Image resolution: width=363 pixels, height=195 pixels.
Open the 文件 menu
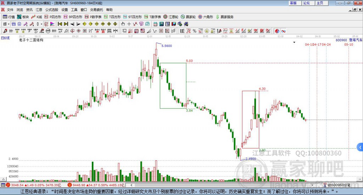point(10,10)
